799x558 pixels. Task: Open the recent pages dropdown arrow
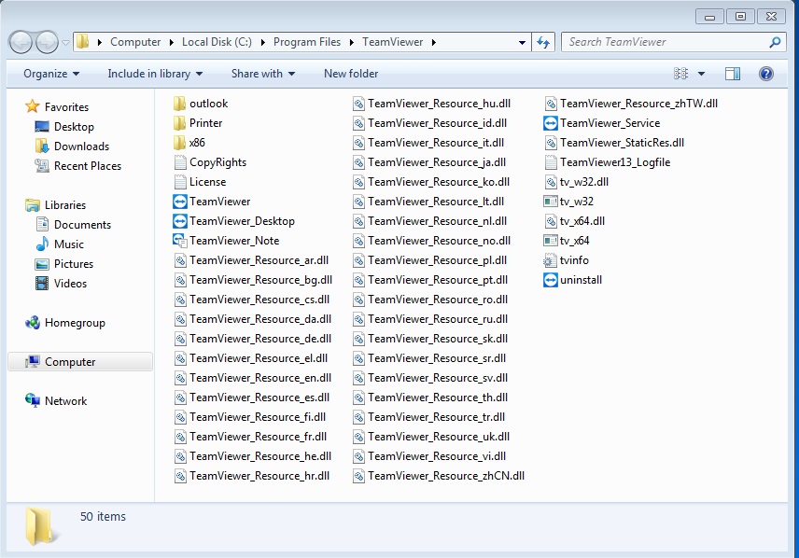click(65, 43)
